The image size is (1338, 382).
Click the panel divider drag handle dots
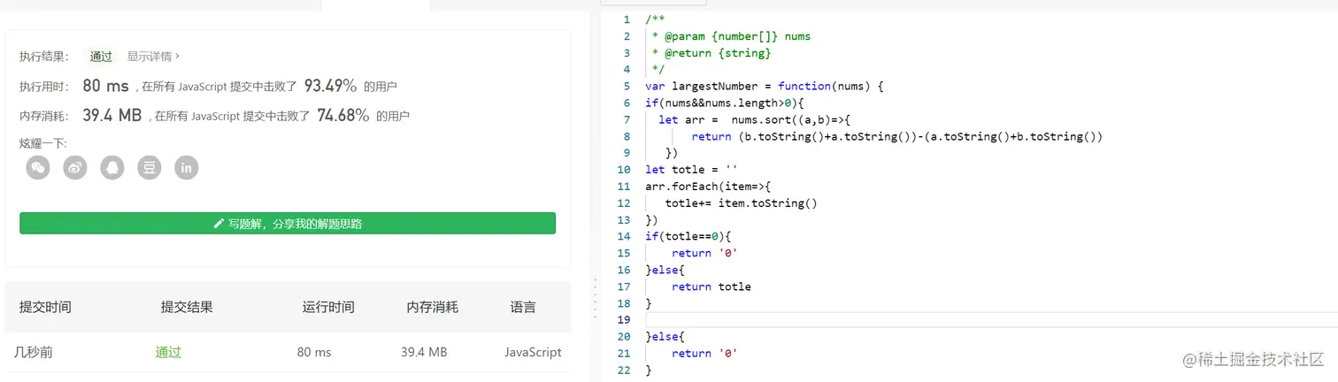point(595,297)
